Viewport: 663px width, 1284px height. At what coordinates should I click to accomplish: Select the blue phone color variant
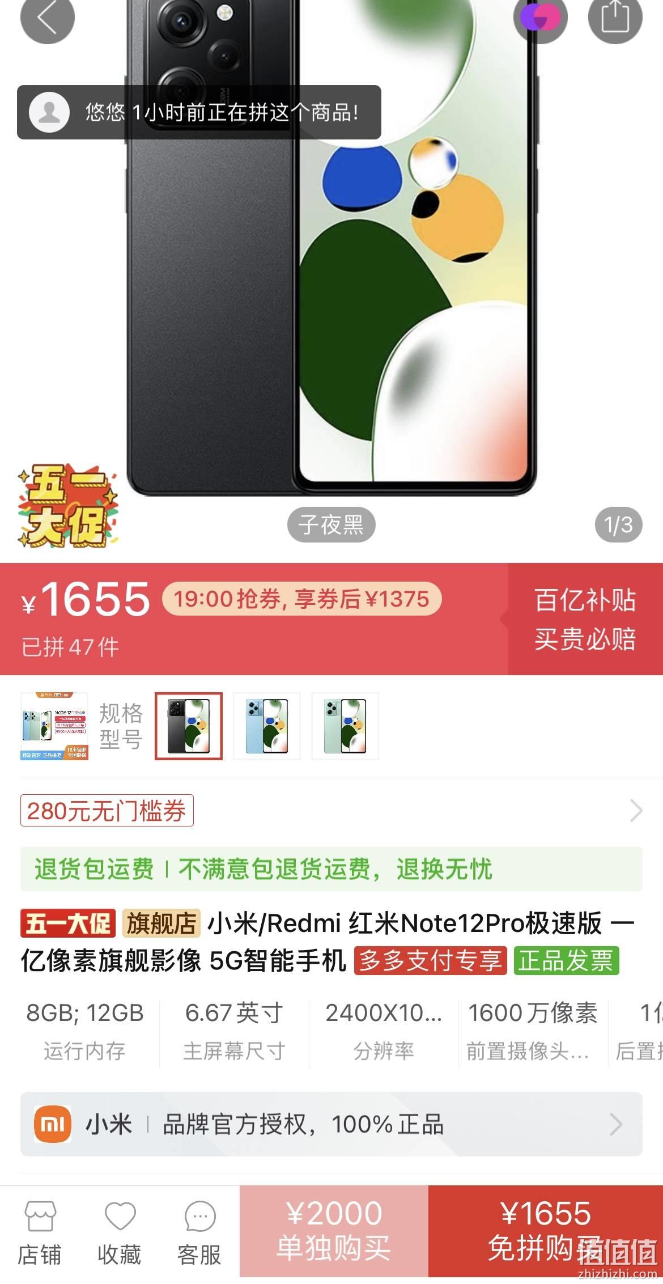tap(267, 726)
